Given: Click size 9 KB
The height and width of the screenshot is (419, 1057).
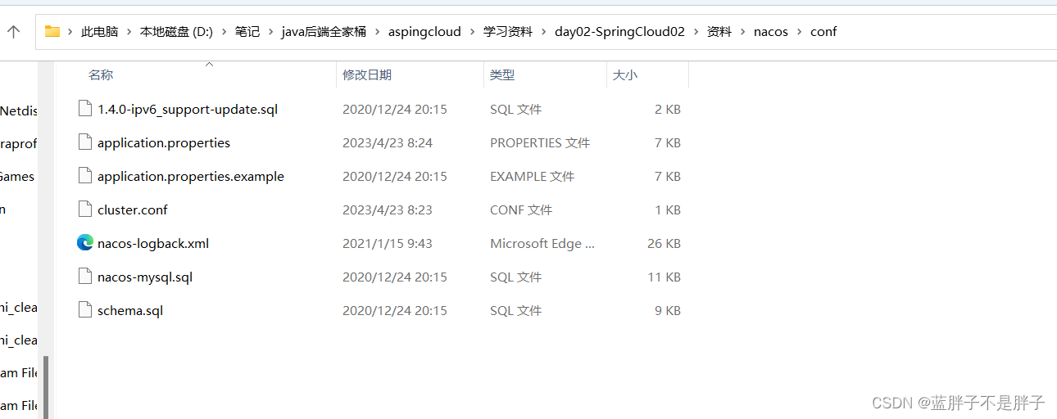Looking at the screenshot, I should [x=668, y=310].
